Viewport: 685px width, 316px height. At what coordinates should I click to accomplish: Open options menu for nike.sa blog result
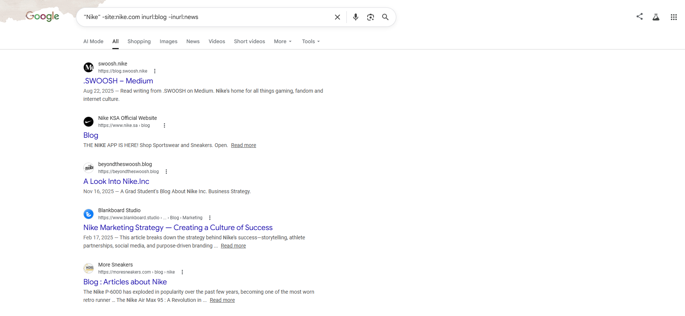pyautogui.click(x=164, y=125)
